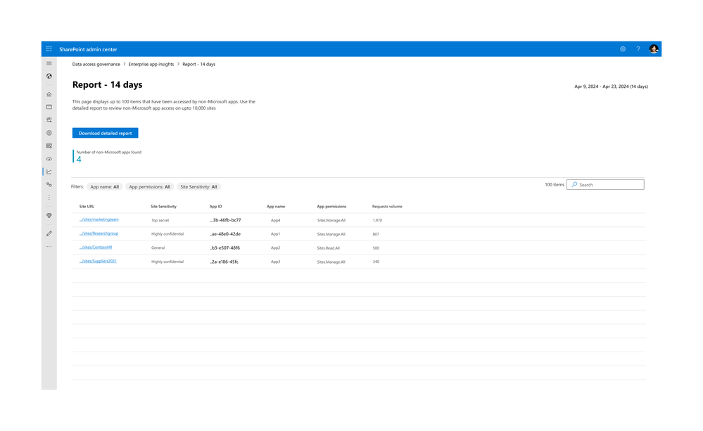The image size is (703, 431).
Task: Sort by App name column header
Action: [276, 207]
